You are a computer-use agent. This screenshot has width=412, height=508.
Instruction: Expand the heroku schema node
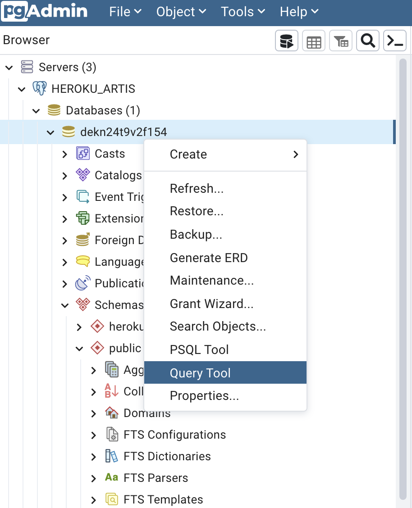pyautogui.click(x=79, y=327)
